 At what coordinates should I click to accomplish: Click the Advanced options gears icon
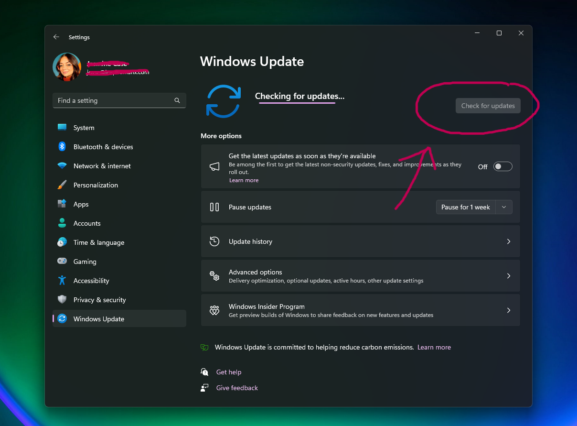pyautogui.click(x=214, y=276)
